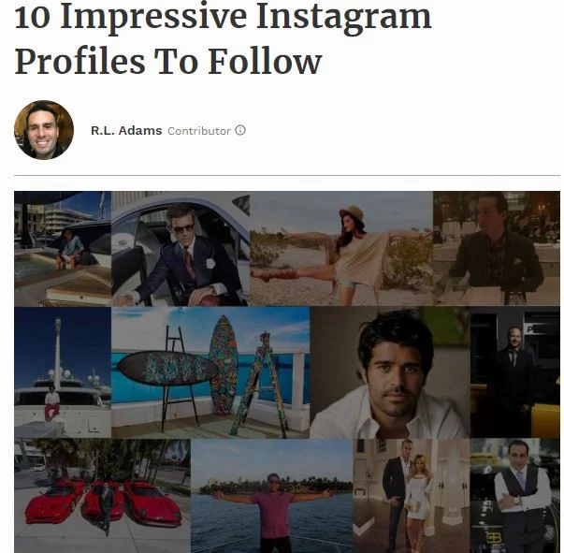This screenshot has height=553, width=564.
Task: Select photo of man on white yacht
Action: pos(63,372)
